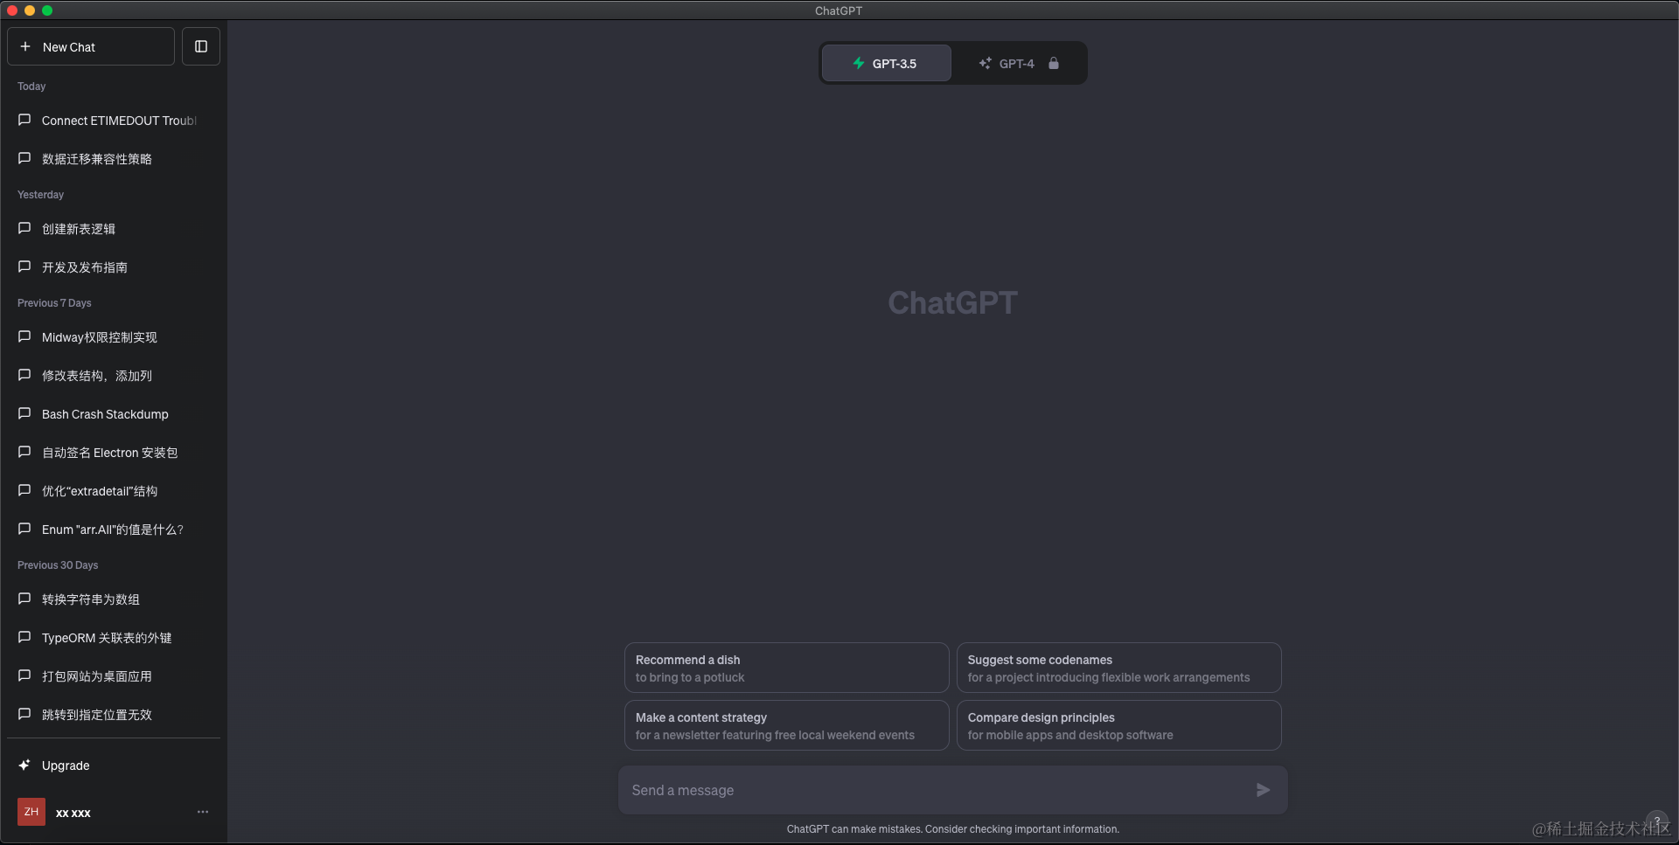
Task: Open the Previous 7 Days section
Action: click(x=53, y=302)
